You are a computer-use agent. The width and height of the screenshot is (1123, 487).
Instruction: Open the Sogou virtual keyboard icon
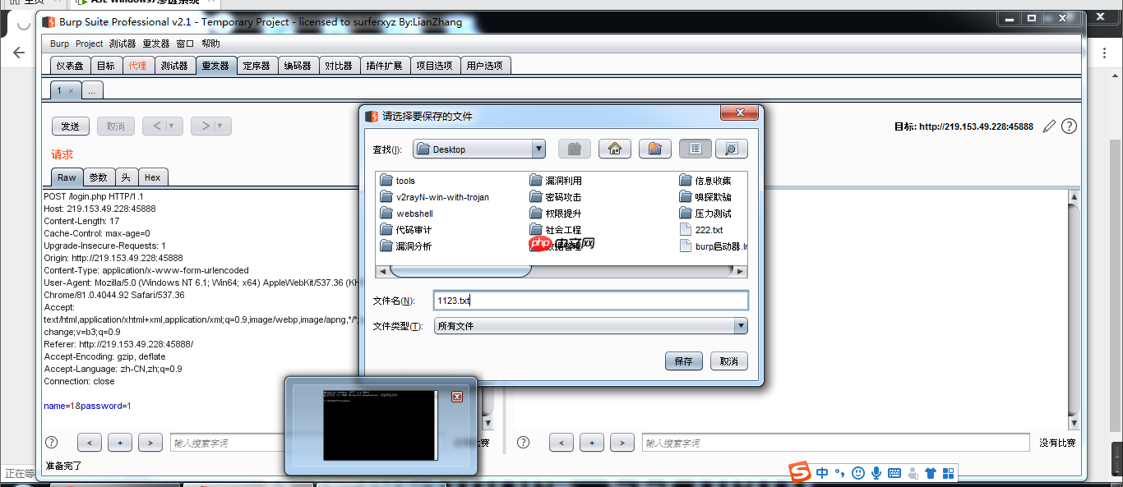pyautogui.click(x=894, y=473)
